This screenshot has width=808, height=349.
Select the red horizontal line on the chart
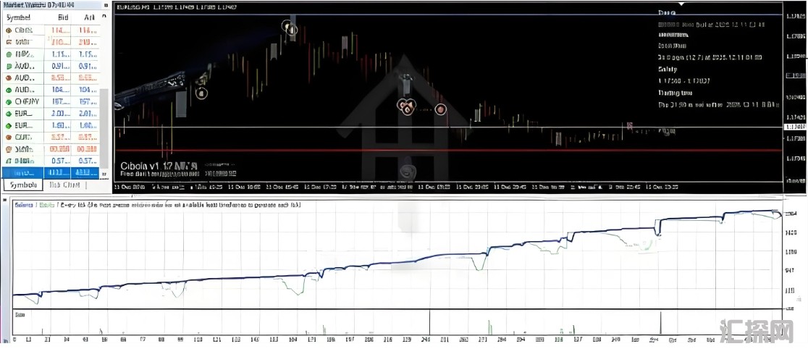coord(448,151)
